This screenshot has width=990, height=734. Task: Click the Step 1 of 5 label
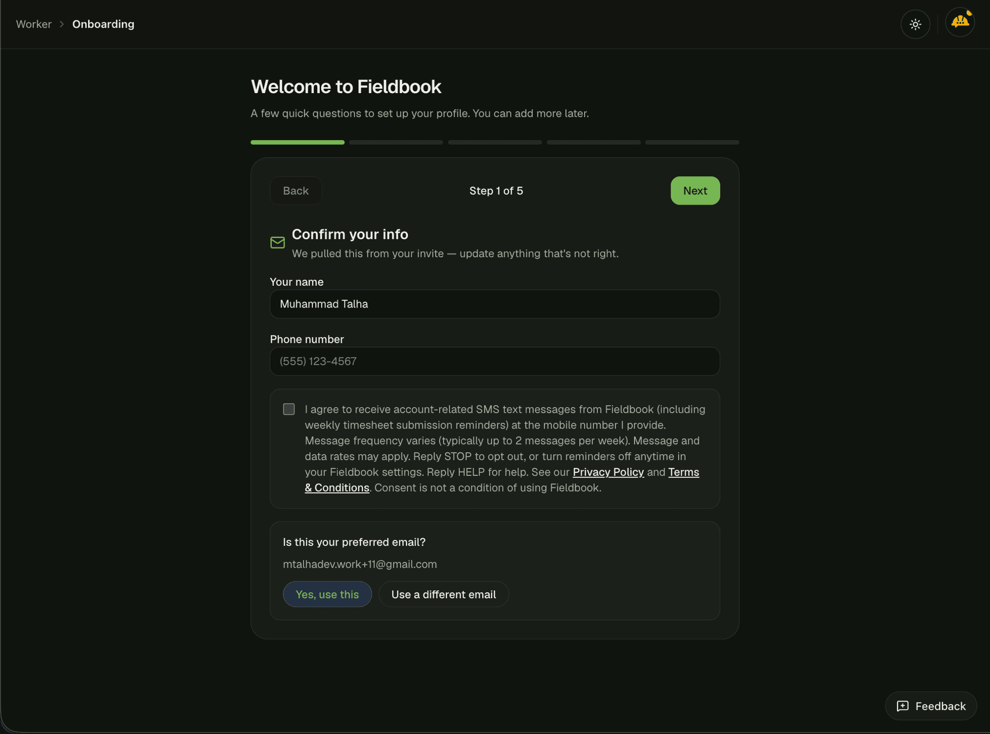pos(496,191)
